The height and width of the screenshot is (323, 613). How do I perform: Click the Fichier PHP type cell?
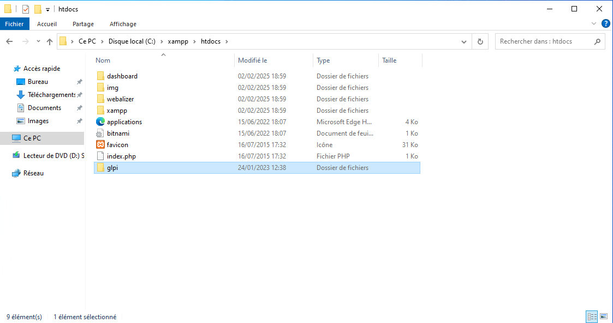[333, 156]
